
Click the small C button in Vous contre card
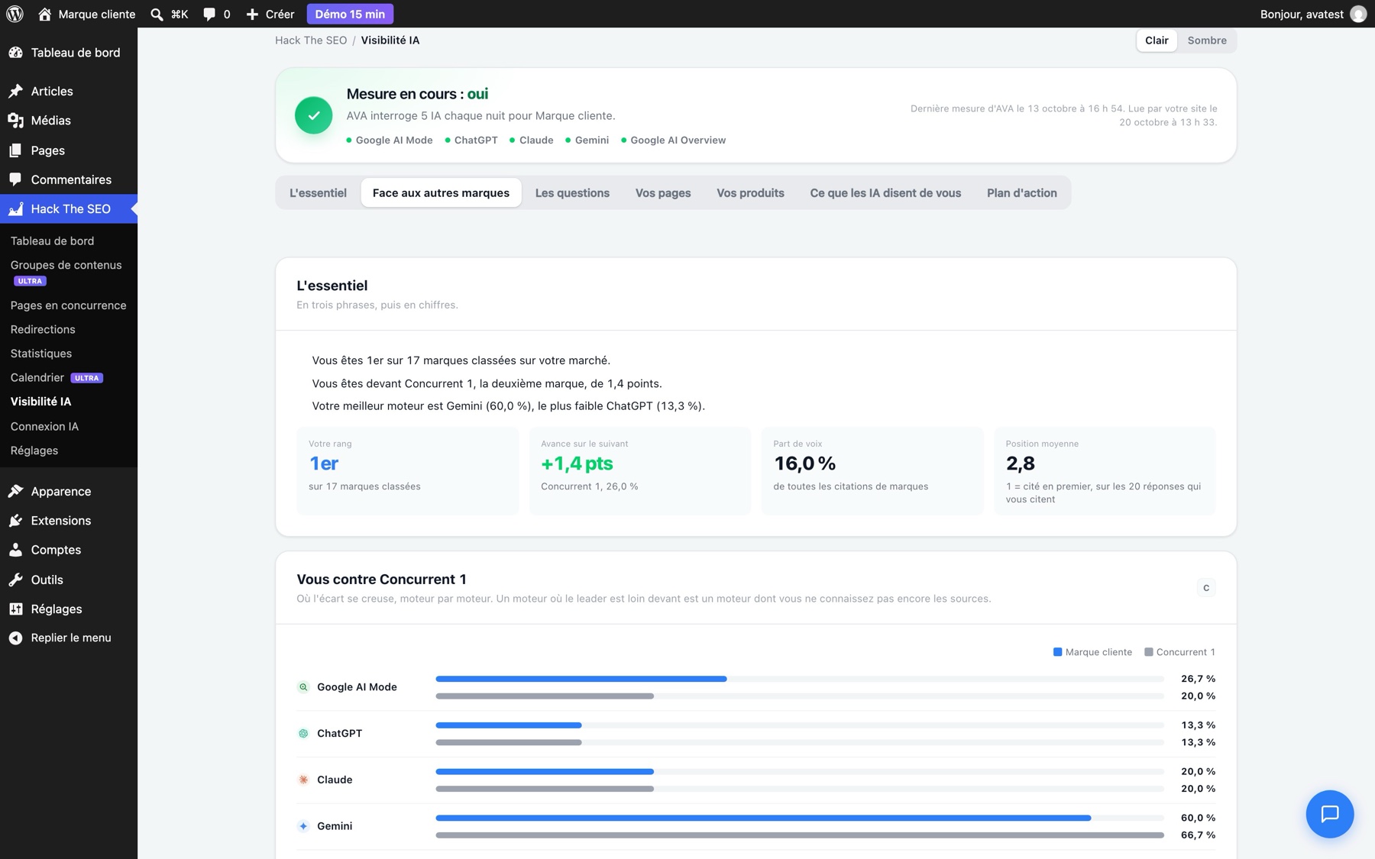pos(1206,588)
